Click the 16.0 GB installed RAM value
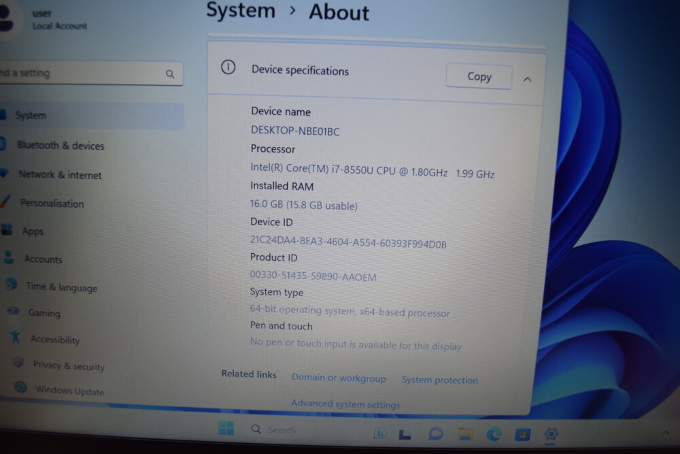Screen dimensions: 680x454 pos(303,205)
